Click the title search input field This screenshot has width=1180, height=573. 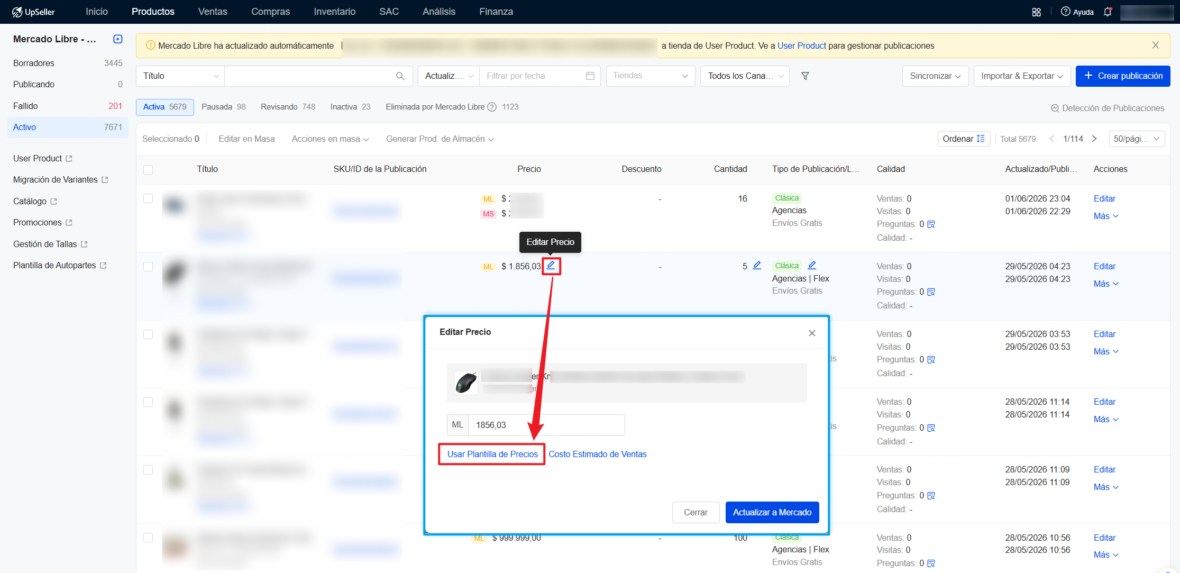pos(309,76)
